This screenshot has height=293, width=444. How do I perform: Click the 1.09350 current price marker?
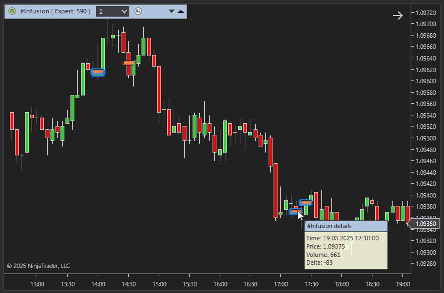[426, 224]
